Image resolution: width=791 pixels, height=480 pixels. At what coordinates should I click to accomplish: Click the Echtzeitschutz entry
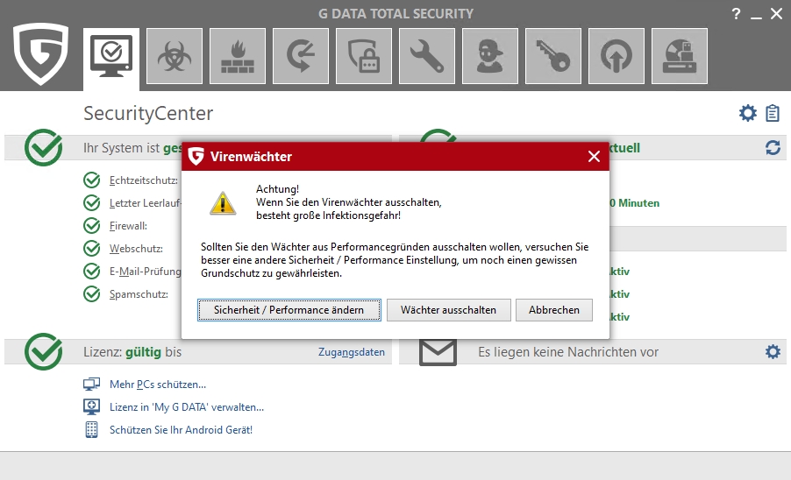pyautogui.click(x=143, y=180)
